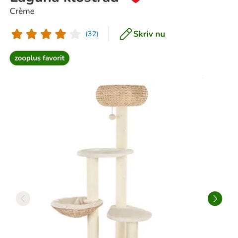Select the Skriv nu link text

[x=149, y=34]
